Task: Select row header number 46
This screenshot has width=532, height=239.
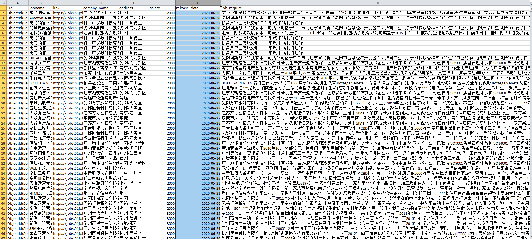Action: click(x=3, y=233)
